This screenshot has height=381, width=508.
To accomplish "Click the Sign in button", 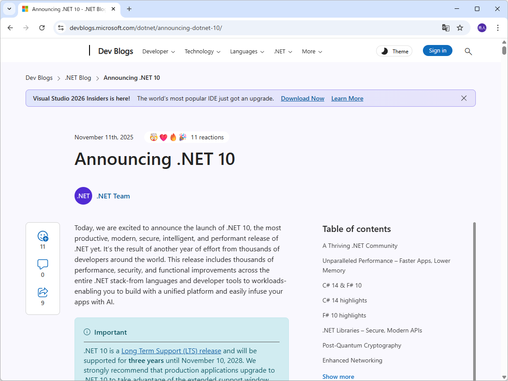I will point(437,50).
